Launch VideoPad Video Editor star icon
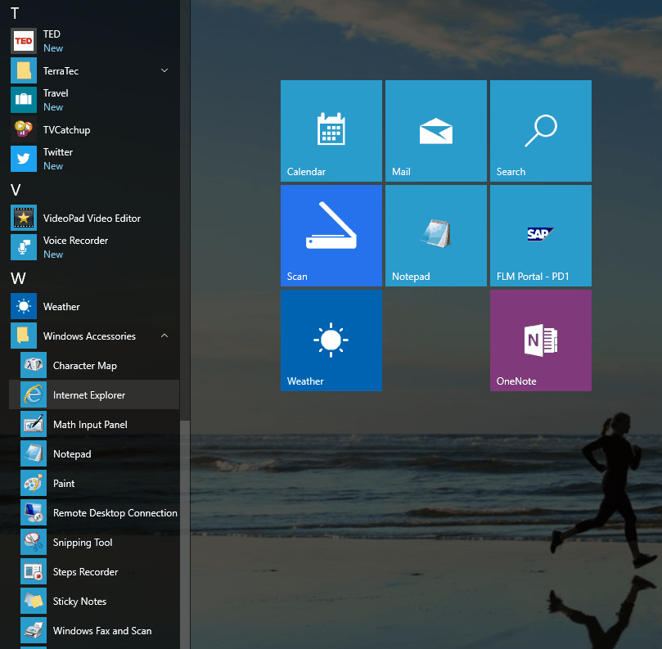662x649 pixels. 24,218
